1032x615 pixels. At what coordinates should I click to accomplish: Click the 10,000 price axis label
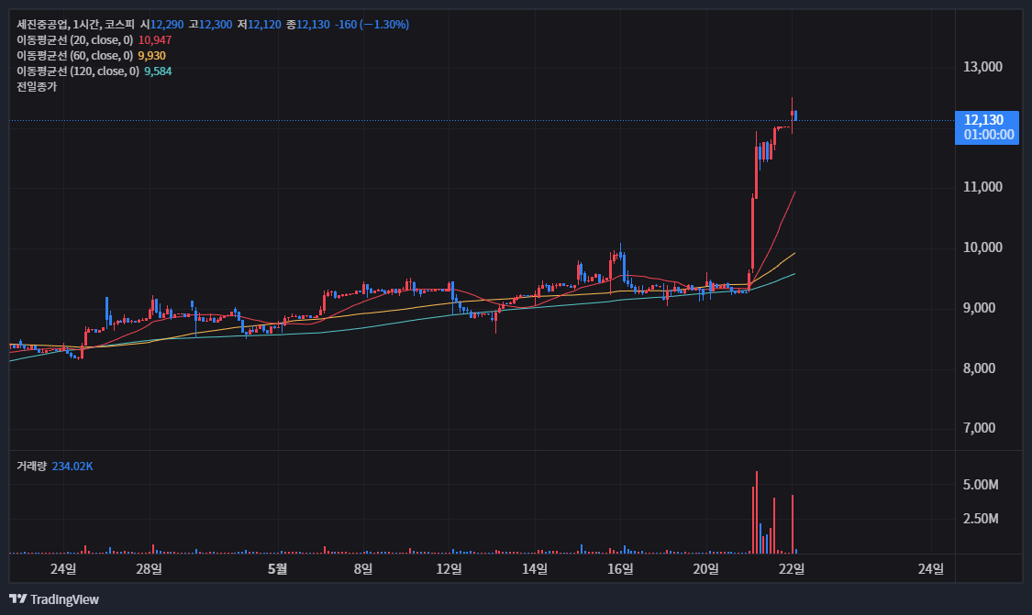click(982, 247)
